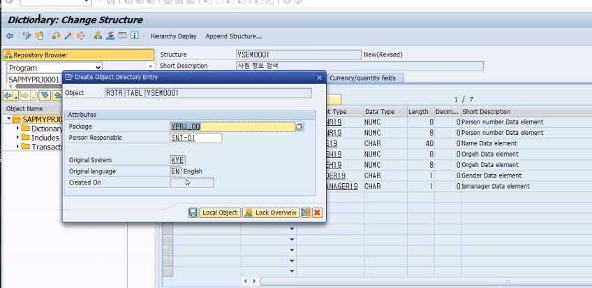Click the back arrow in the application toolbar
Screen dimensions: 592x288
tap(10, 36)
